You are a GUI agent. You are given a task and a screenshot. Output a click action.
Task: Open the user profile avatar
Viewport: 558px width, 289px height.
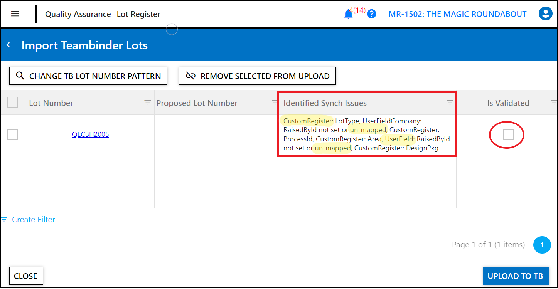pos(545,14)
